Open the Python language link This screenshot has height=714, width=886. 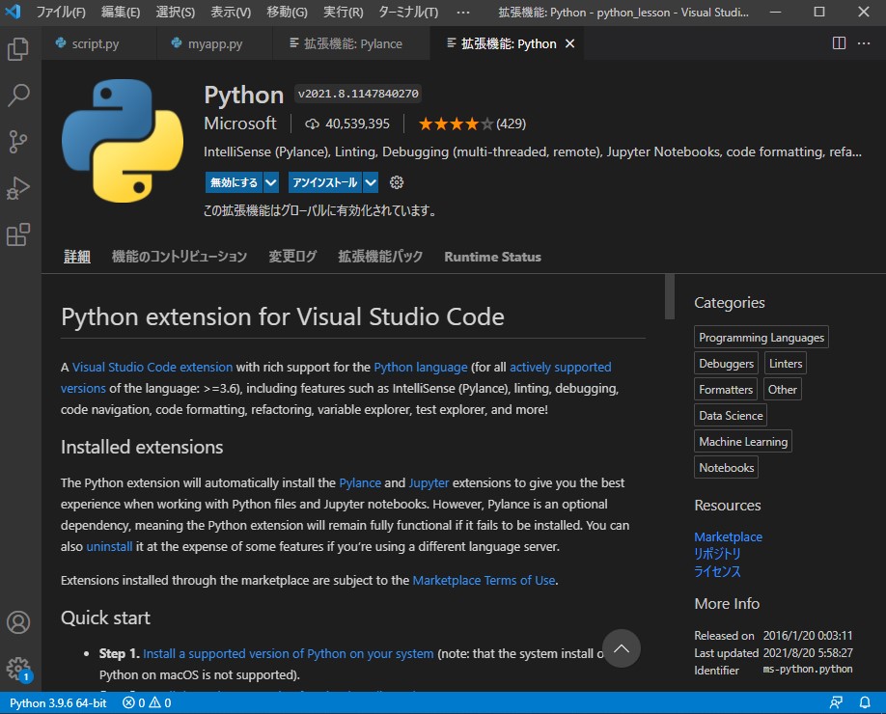(x=421, y=368)
